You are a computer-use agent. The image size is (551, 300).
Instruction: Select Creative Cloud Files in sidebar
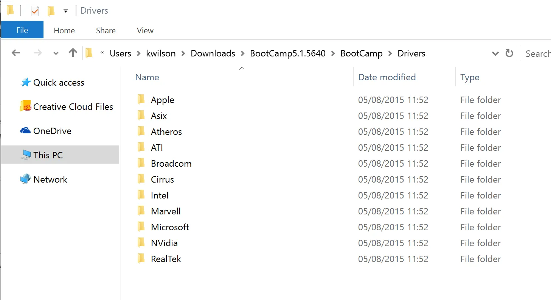pos(73,107)
